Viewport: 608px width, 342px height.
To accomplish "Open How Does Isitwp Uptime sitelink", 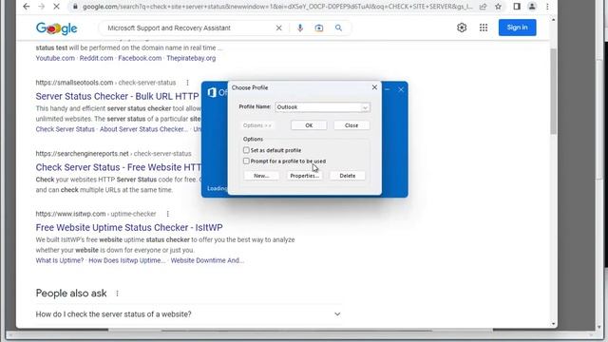I will (126, 260).
